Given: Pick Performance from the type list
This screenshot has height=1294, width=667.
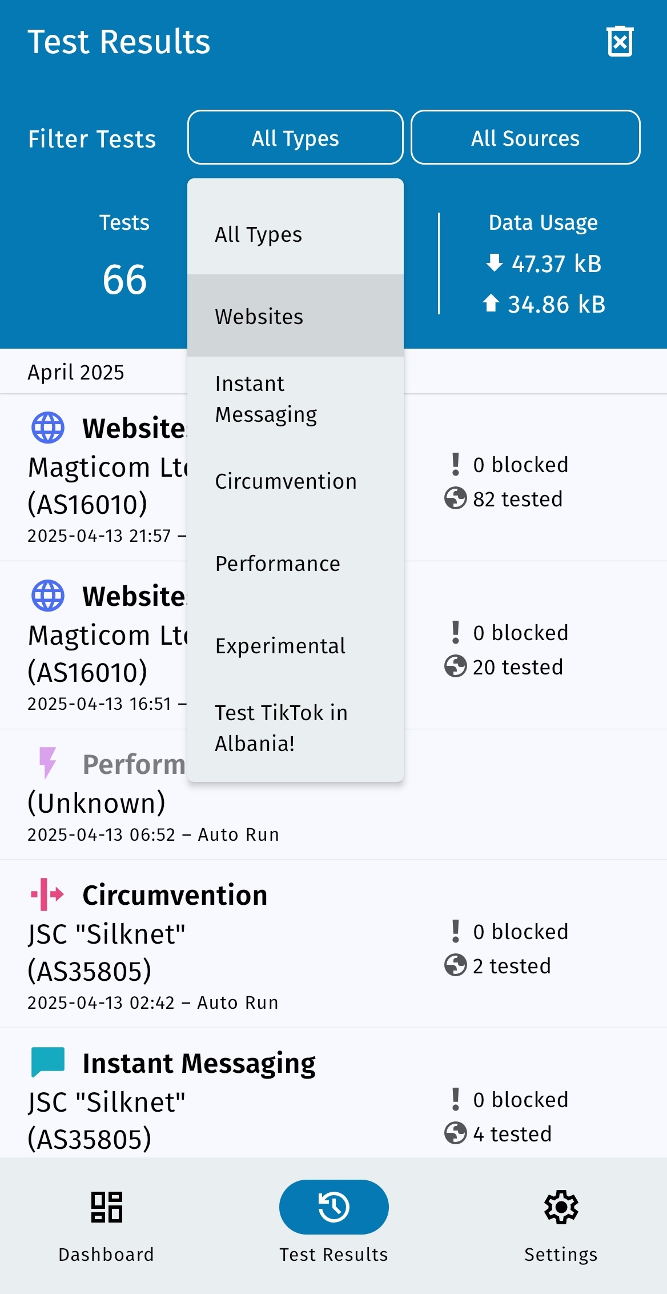Looking at the screenshot, I should (x=295, y=564).
